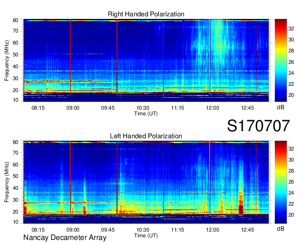This screenshot has width=299, height=243.
Task: Click the 12:45 tick under the Left Handed plot
Action: click(247, 230)
